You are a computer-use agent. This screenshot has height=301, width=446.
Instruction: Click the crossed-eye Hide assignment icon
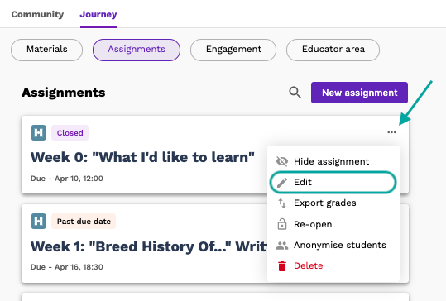282,161
